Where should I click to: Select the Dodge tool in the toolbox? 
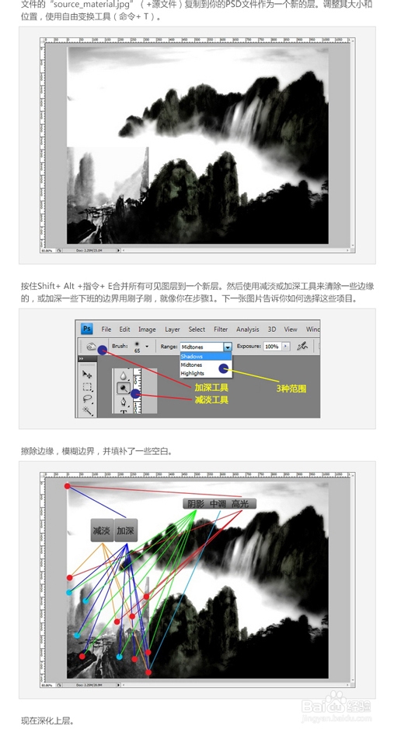[x=123, y=388]
